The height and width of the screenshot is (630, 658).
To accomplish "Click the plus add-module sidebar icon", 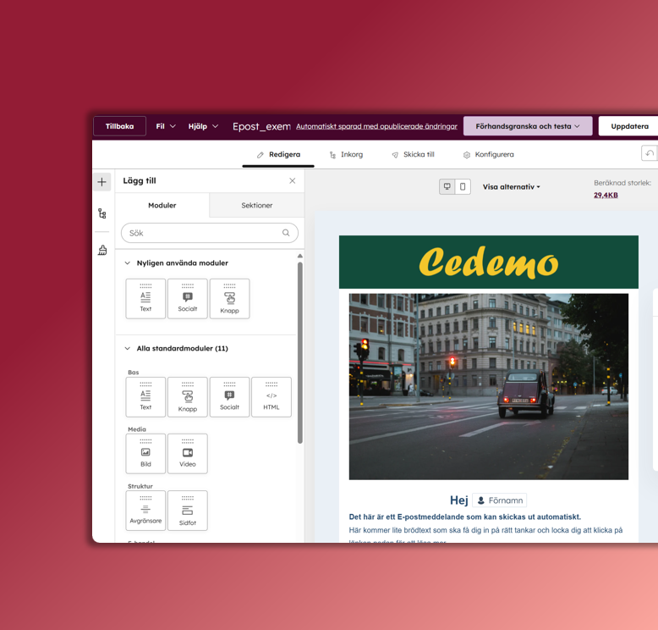I will point(102,182).
